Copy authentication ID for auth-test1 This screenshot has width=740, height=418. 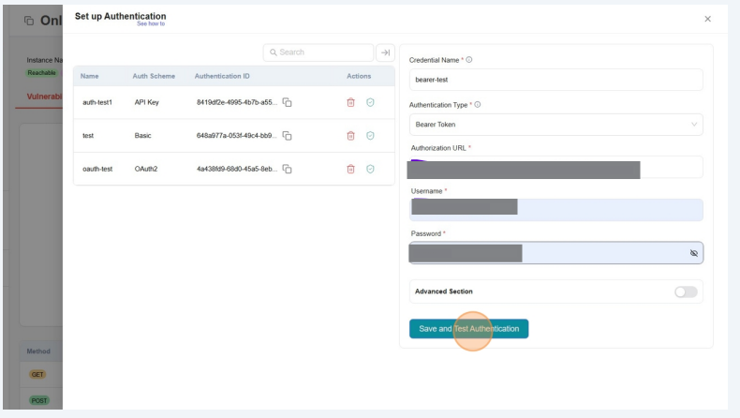point(288,102)
